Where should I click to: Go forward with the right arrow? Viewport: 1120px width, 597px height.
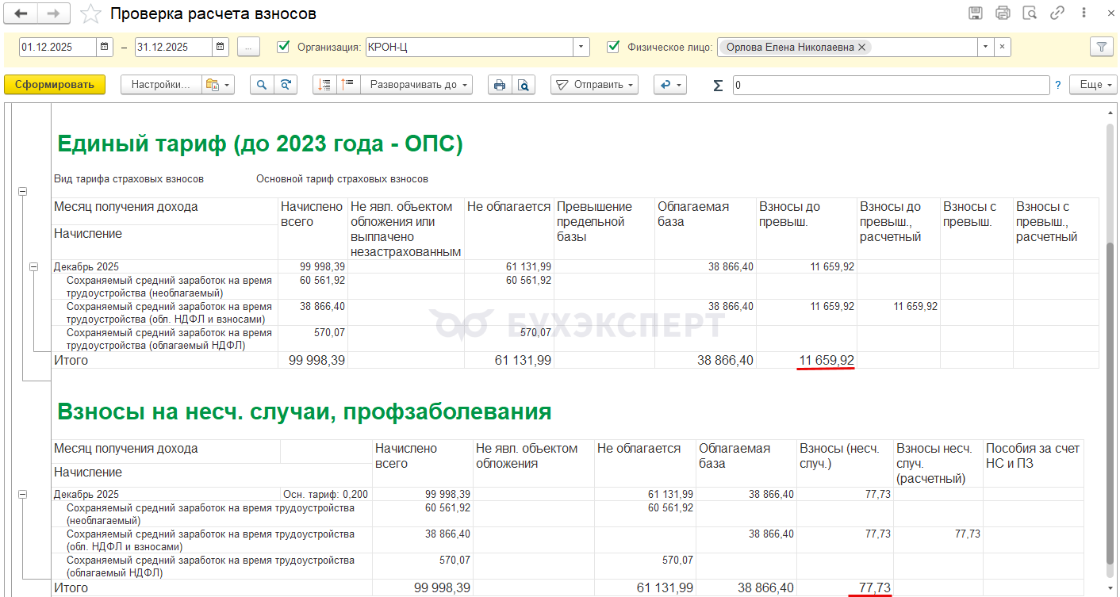coord(53,13)
